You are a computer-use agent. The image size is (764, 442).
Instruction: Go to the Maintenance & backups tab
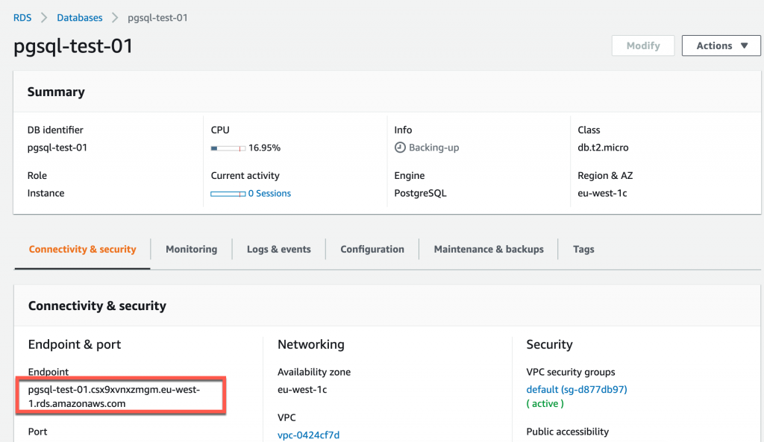tap(489, 249)
